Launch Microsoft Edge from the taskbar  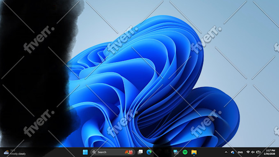(149, 152)
